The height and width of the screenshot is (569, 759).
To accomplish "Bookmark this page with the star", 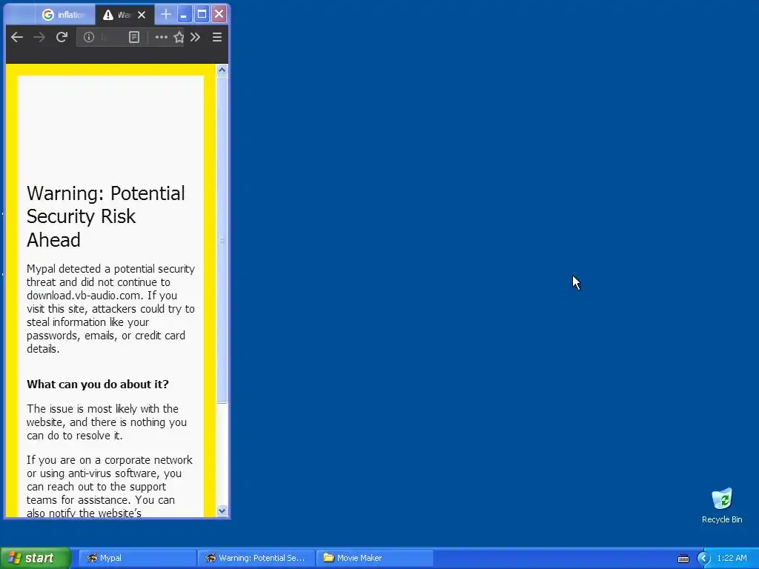I will point(179,37).
